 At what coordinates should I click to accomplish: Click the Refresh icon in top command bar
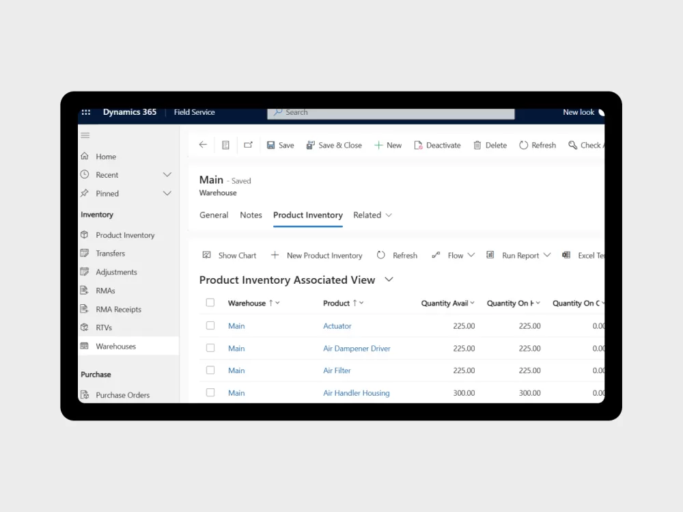pos(524,145)
